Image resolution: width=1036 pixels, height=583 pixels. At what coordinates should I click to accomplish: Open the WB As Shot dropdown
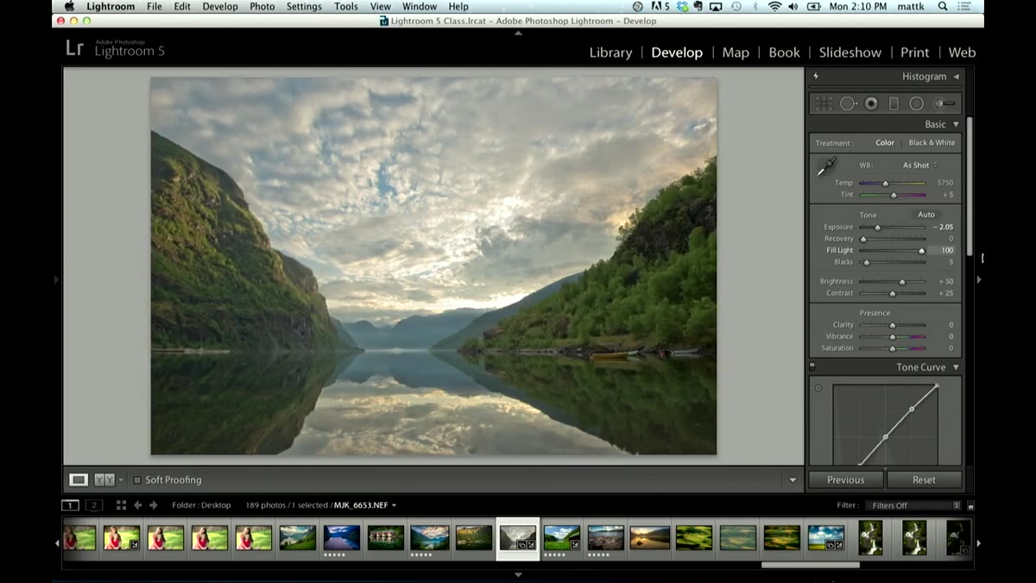coord(919,166)
